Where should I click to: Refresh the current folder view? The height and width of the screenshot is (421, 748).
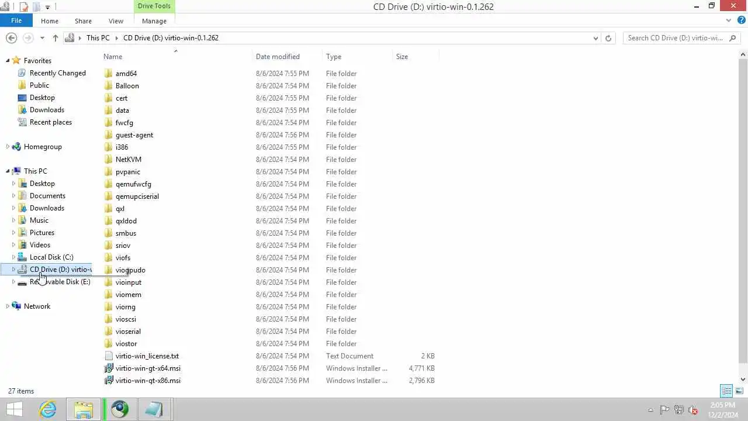coord(608,38)
